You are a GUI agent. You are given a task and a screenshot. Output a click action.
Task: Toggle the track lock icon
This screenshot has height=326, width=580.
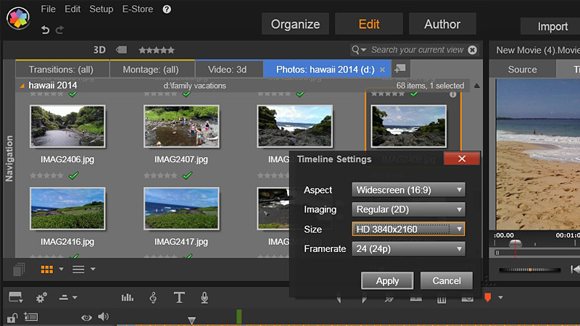(x=12, y=317)
